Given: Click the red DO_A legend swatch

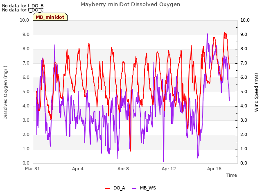Looking at the screenshot, I should click(x=107, y=189).
